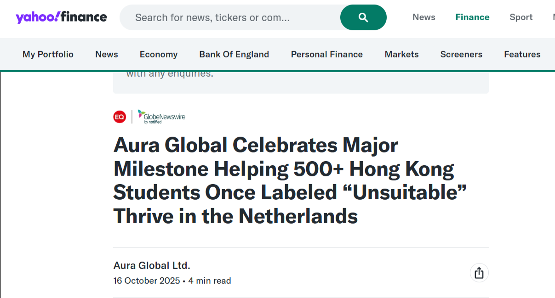Click the Yahoo Finance logo
Image resolution: width=555 pixels, height=298 pixels.
pyautogui.click(x=61, y=17)
